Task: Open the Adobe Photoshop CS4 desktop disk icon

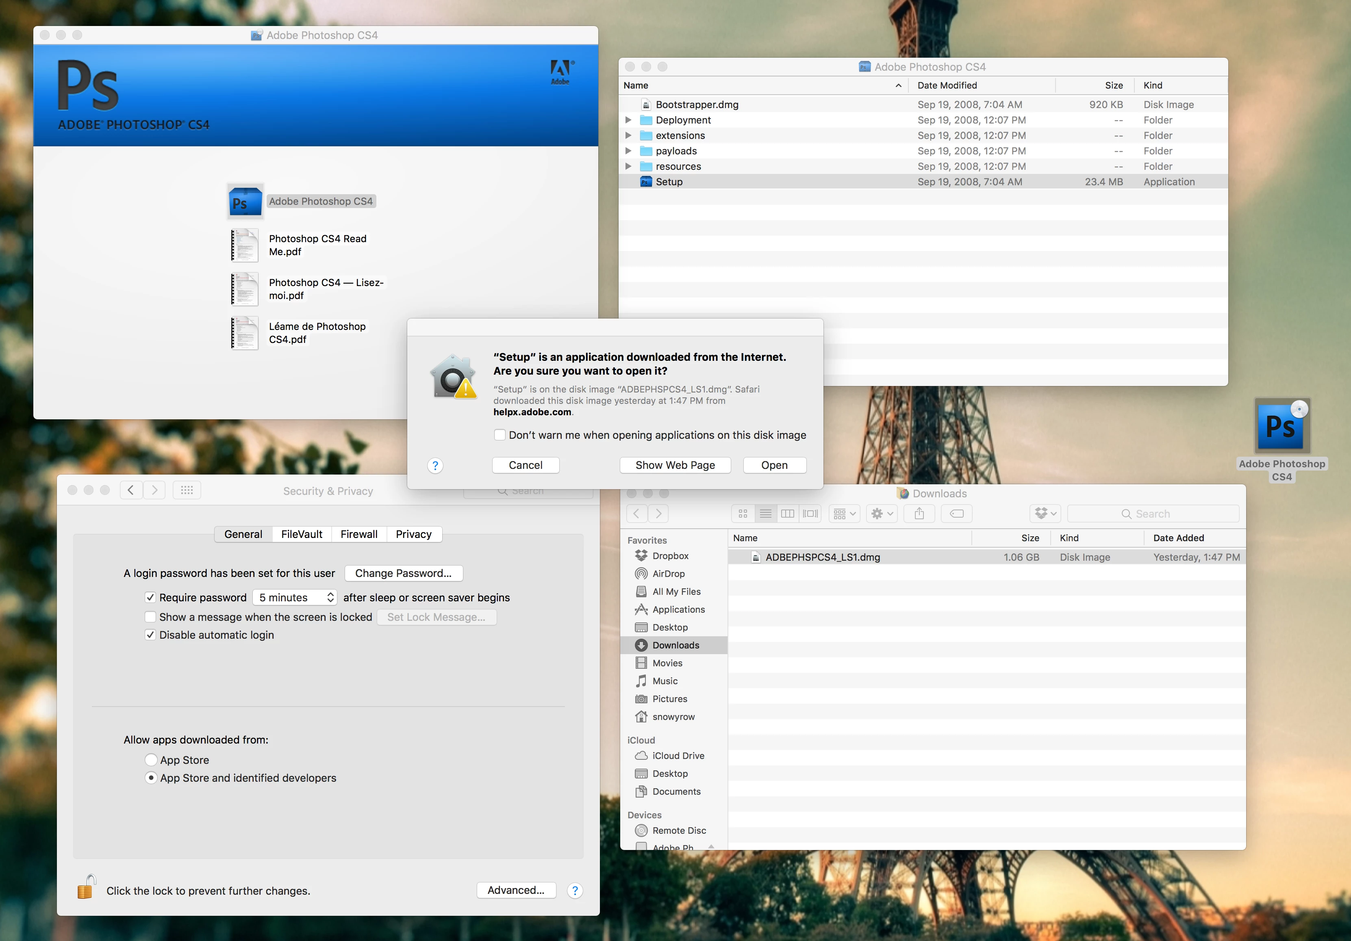Action: tap(1281, 426)
